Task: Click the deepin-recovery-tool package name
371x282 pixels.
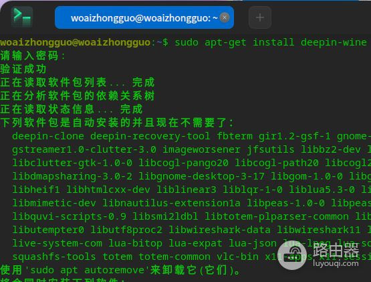Action: point(150,136)
